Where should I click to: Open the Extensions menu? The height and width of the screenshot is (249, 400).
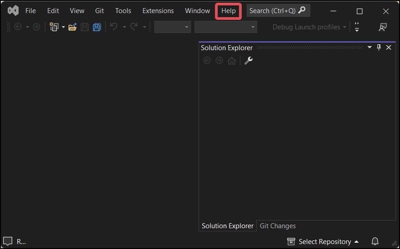point(158,11)
